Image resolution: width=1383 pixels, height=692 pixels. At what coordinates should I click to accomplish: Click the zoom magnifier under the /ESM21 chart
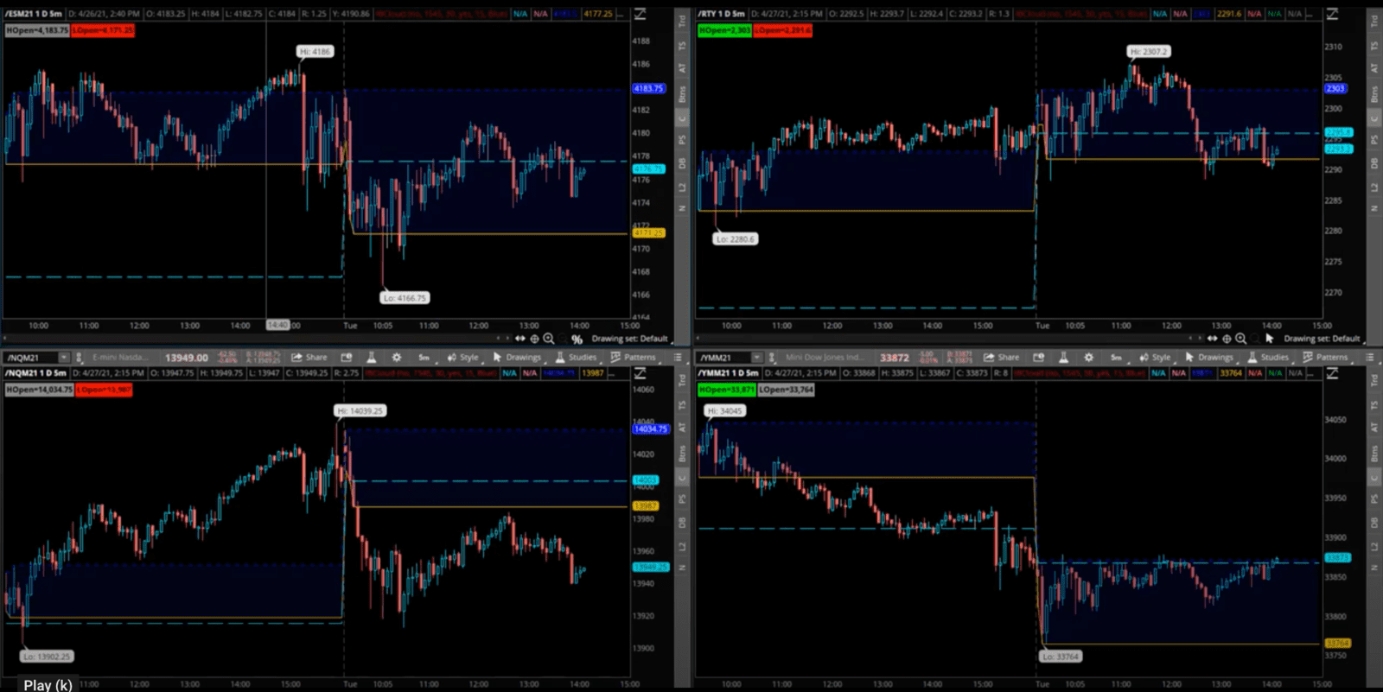(x=549, y=339)
